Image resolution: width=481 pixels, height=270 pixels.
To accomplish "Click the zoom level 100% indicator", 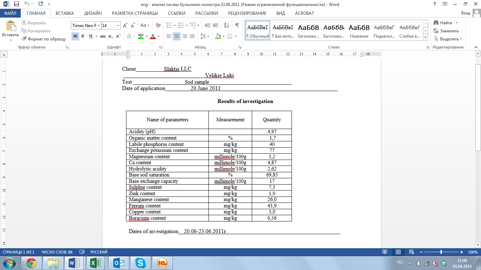I will pyautogui.click(x=473, y=252).
